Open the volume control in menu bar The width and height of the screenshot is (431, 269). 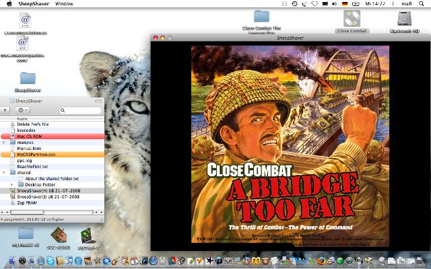[335, 3]
